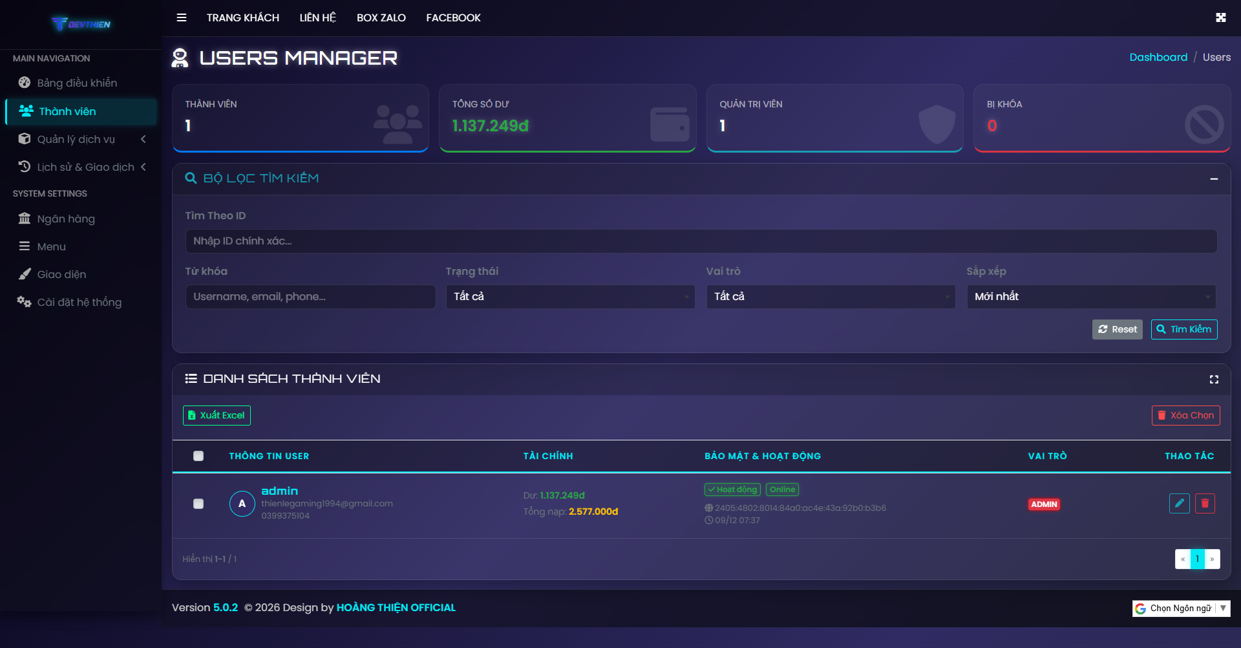Expand the member list panel to fullscreen

(1214, 380)
